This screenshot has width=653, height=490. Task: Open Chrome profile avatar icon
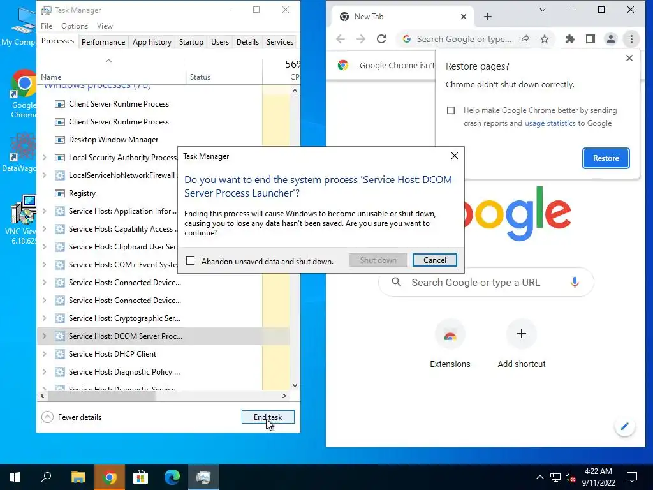point(610,39)
